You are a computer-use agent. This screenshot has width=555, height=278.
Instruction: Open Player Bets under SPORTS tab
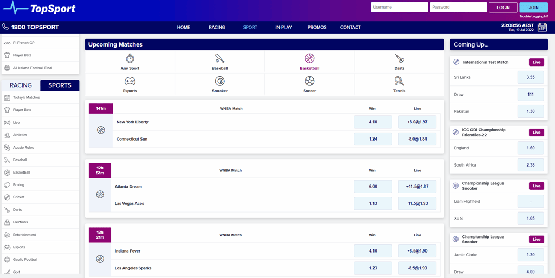[22, 110]
